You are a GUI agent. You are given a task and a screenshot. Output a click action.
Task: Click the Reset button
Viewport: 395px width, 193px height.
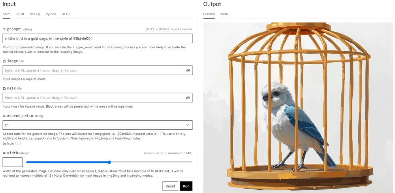point(170,186)
